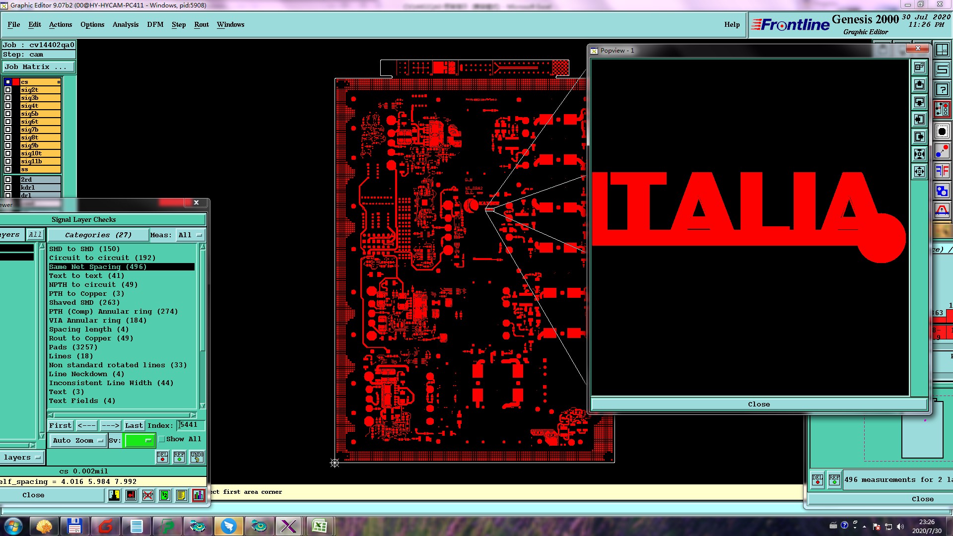This screenshot has width=953, height=536.
Task: Click popview zoom-in arrows icon
Action: pyautogui.click(x=919, y=154)
